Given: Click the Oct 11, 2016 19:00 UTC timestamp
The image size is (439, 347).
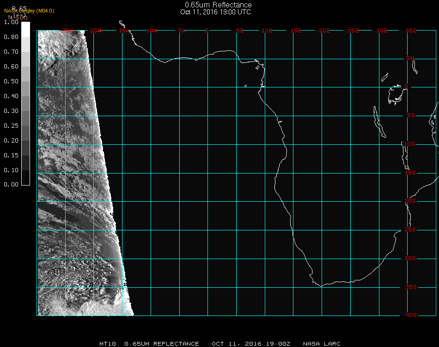Looking at the screenshot, I should 215,12.
